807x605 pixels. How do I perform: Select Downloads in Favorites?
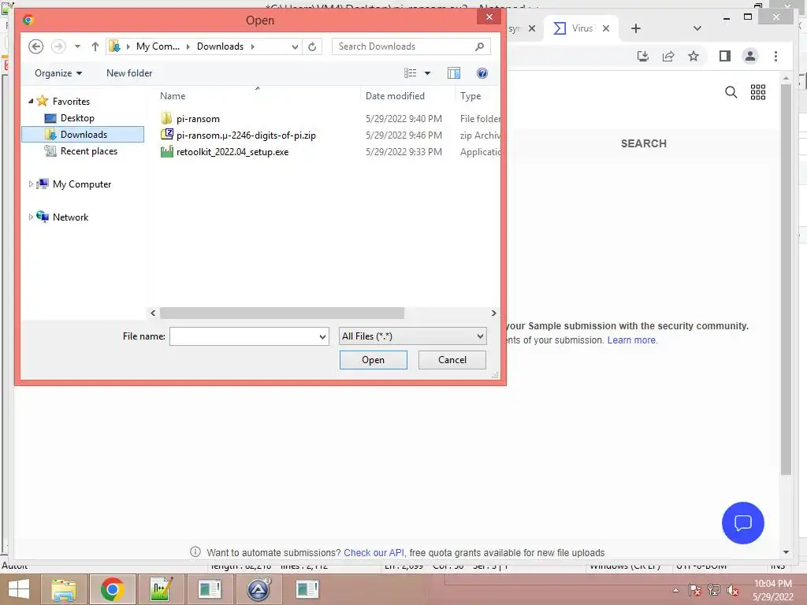(84, 134)
